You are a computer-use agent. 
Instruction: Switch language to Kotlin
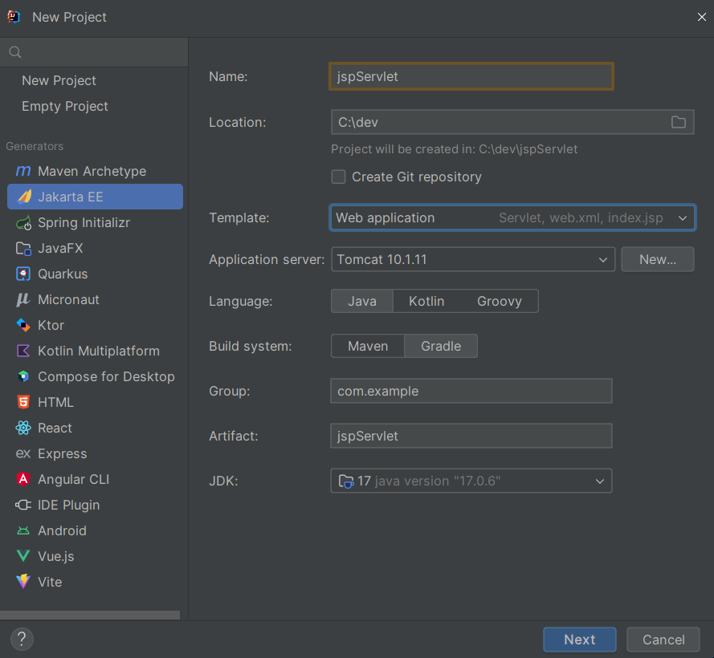(426, 301)
